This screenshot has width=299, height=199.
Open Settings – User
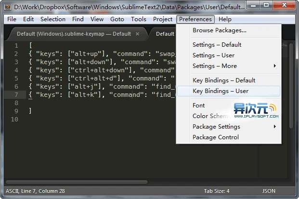click(213, 55)
